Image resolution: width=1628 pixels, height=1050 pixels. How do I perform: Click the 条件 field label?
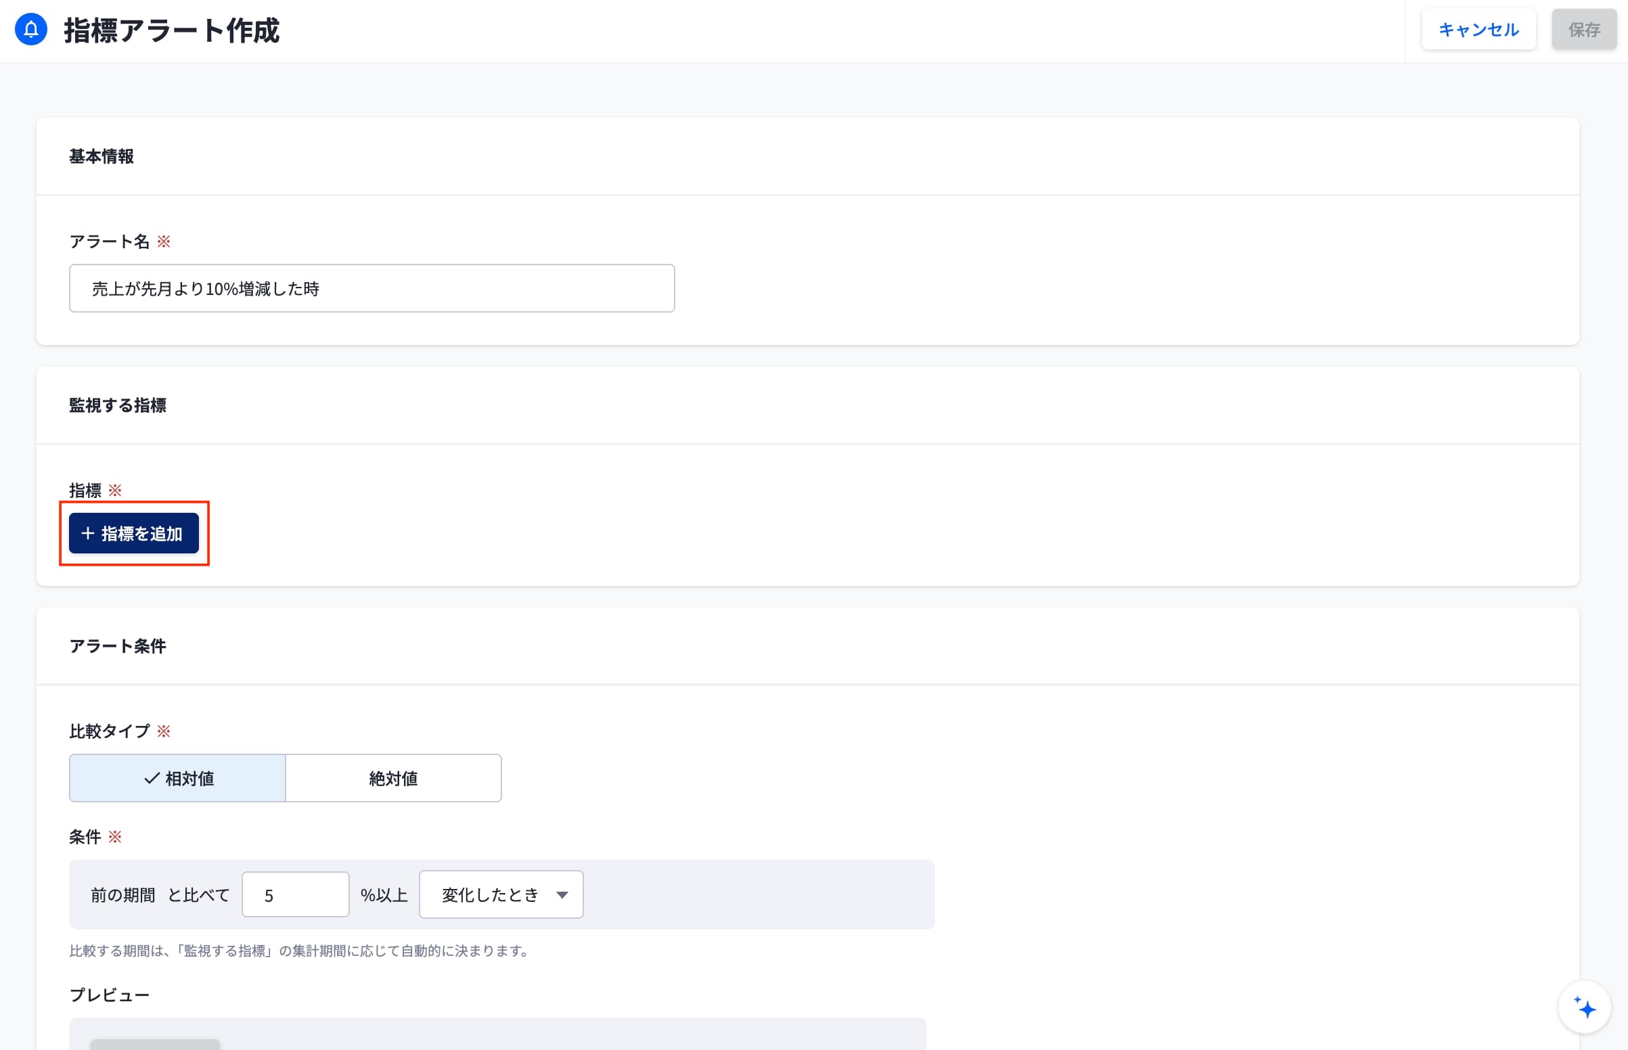click(x=85, y=838)
